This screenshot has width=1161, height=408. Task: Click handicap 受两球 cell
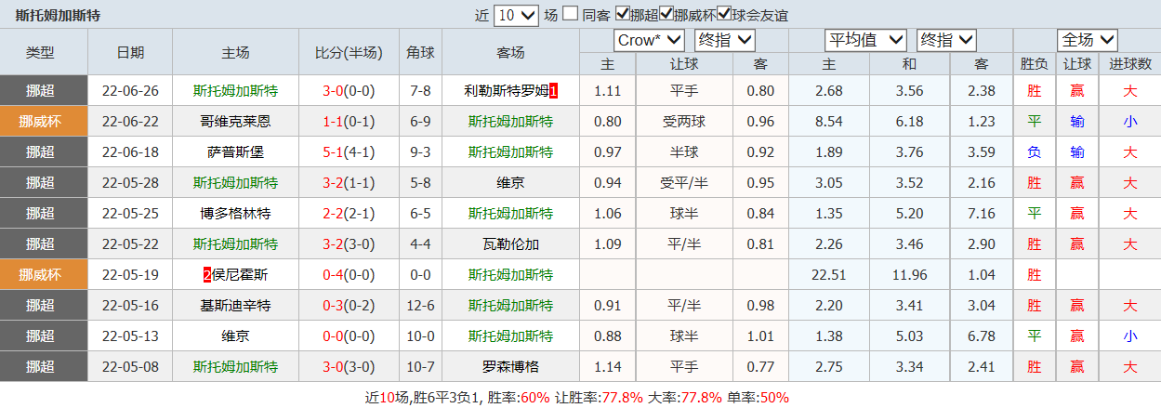[684, 122]
